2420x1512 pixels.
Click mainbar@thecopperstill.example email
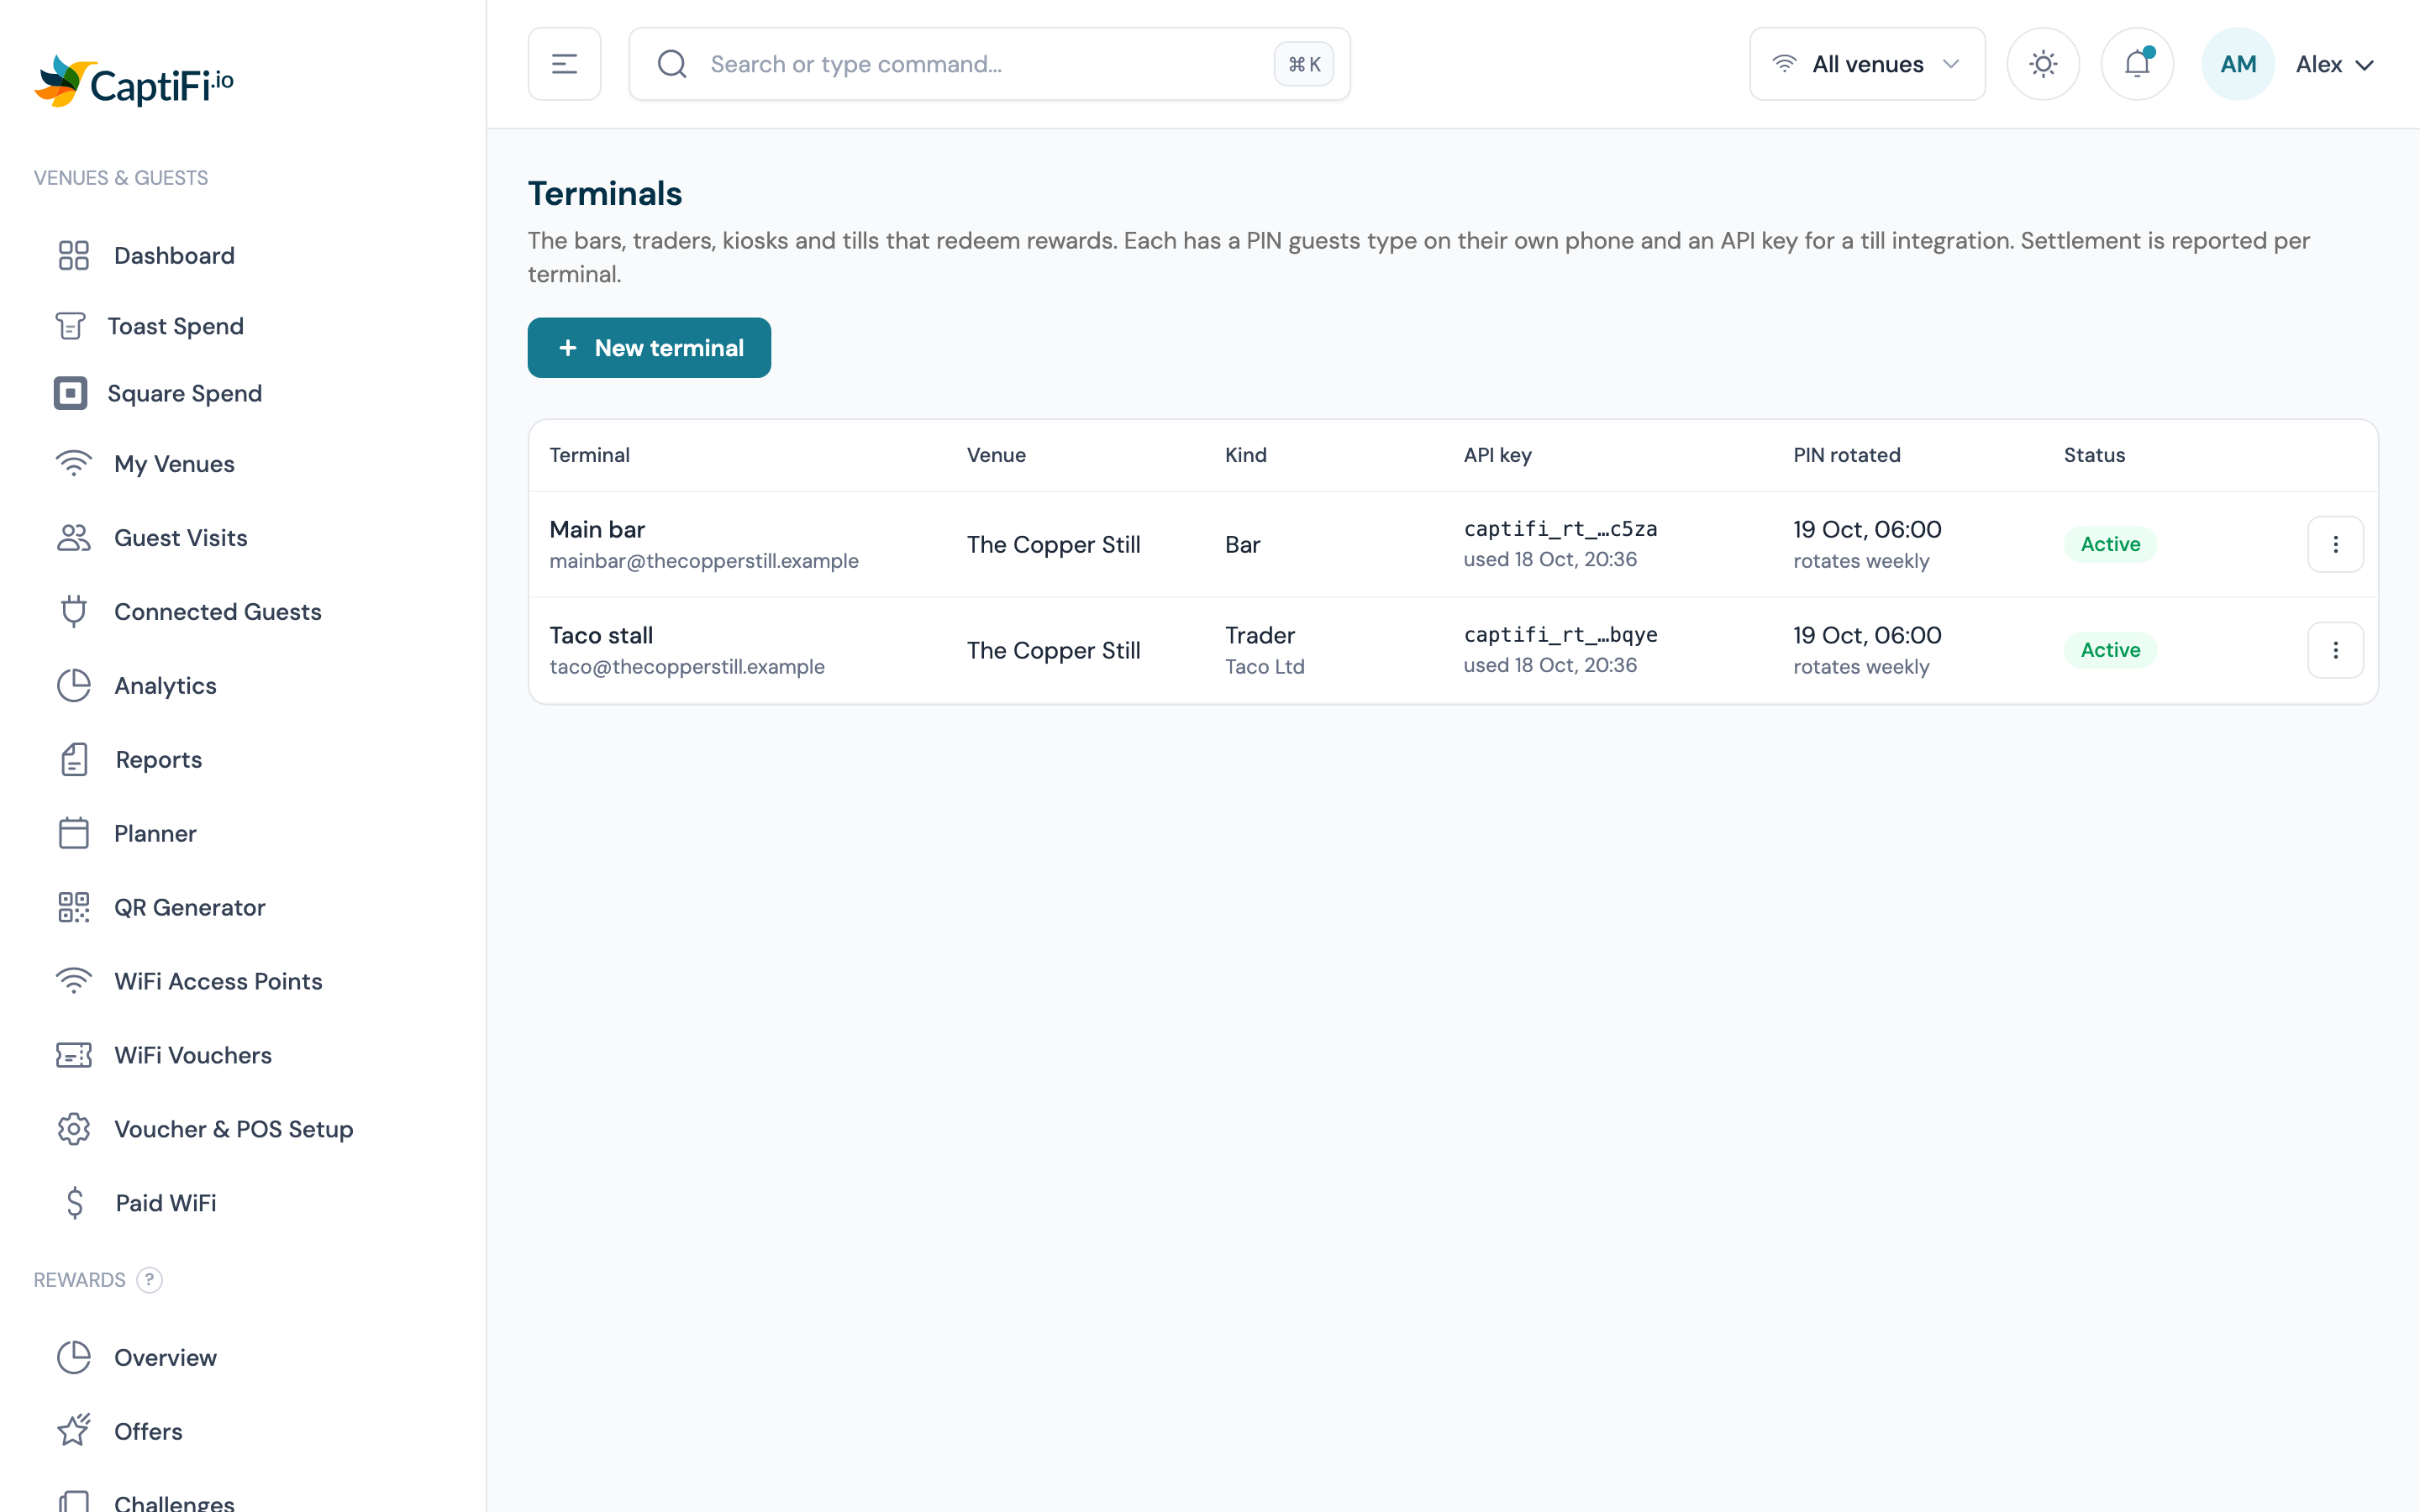(x=704, y=561)
